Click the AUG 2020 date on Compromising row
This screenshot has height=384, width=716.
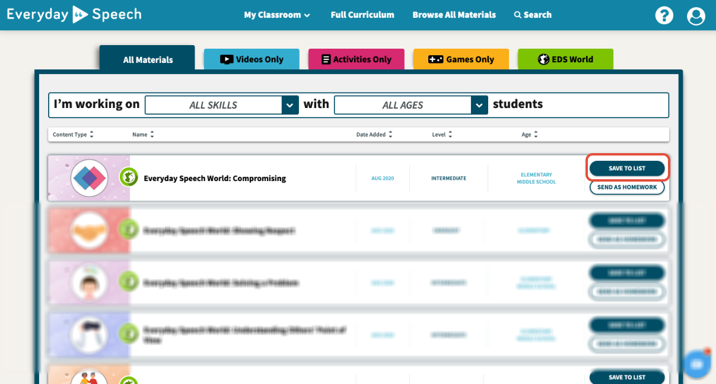(x=383, y=178)
